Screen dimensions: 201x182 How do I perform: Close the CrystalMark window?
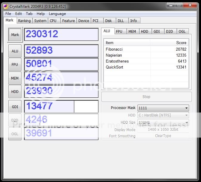pos(190,5)
